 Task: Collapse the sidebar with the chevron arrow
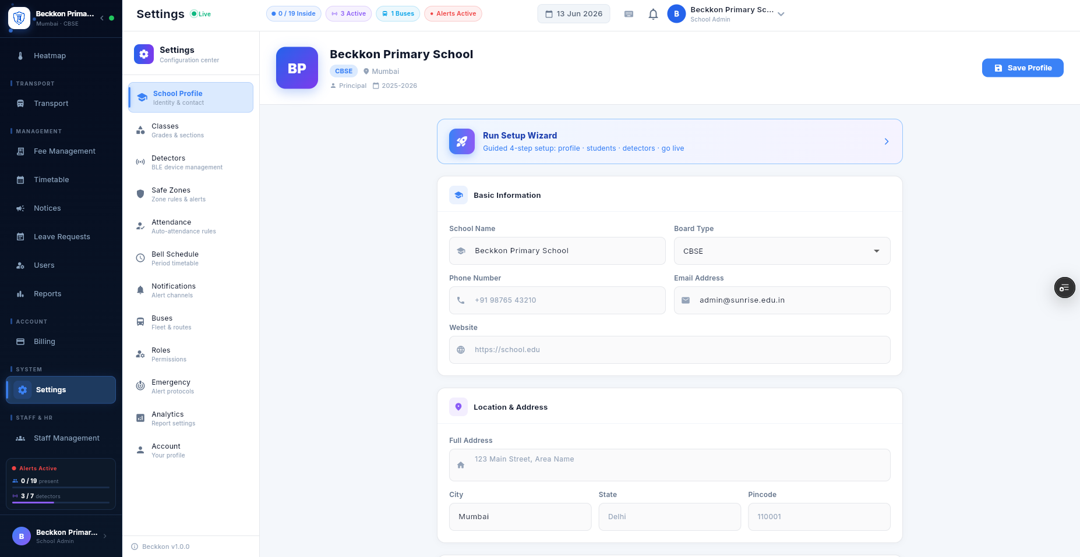coord(102,18)
